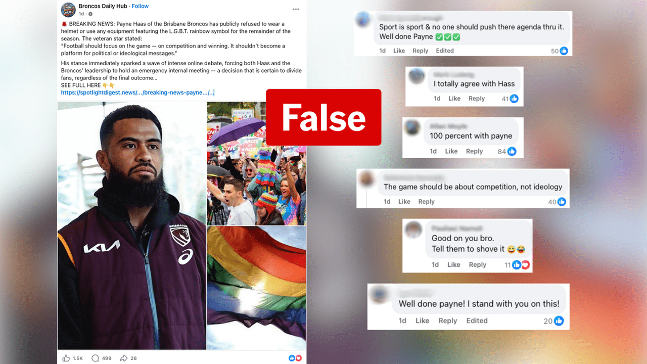View reaction icons at post bottom right
Image resolution: width=647 pixels, height=364 pixels.
click(295, 358)
